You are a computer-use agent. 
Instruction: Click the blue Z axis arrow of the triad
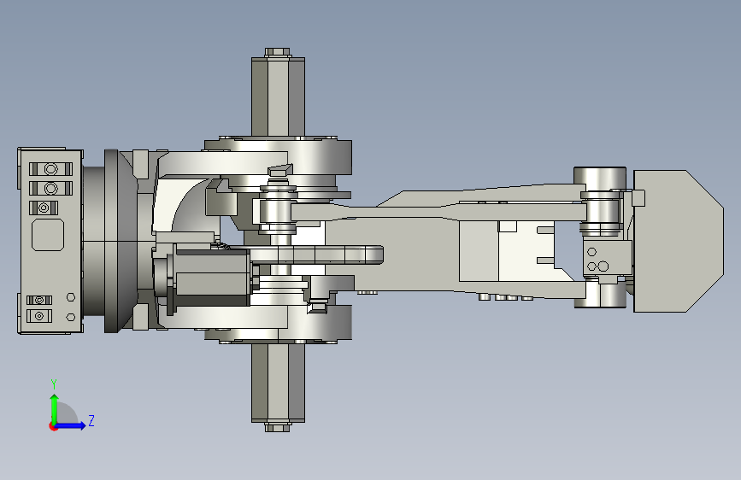[x=70, y=425]
